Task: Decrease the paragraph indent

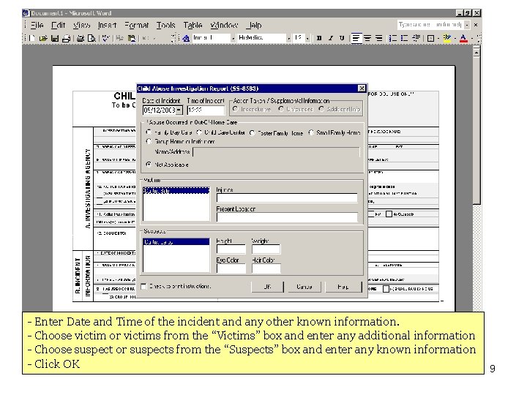Action: (x=416, y=38)
